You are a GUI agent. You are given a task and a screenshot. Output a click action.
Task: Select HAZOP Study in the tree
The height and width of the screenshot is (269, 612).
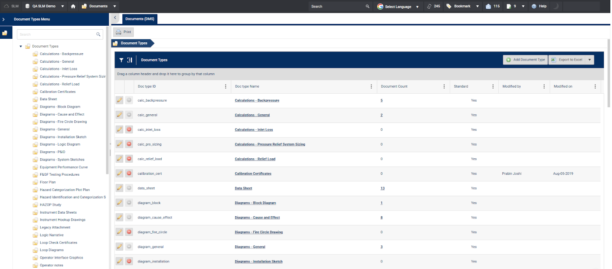pos(50,205)
